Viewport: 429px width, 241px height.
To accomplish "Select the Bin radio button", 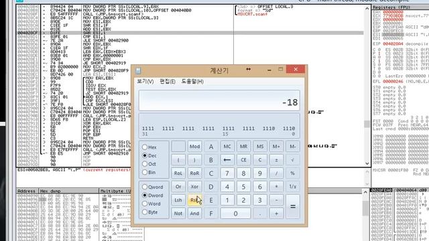I will (149, 173).
